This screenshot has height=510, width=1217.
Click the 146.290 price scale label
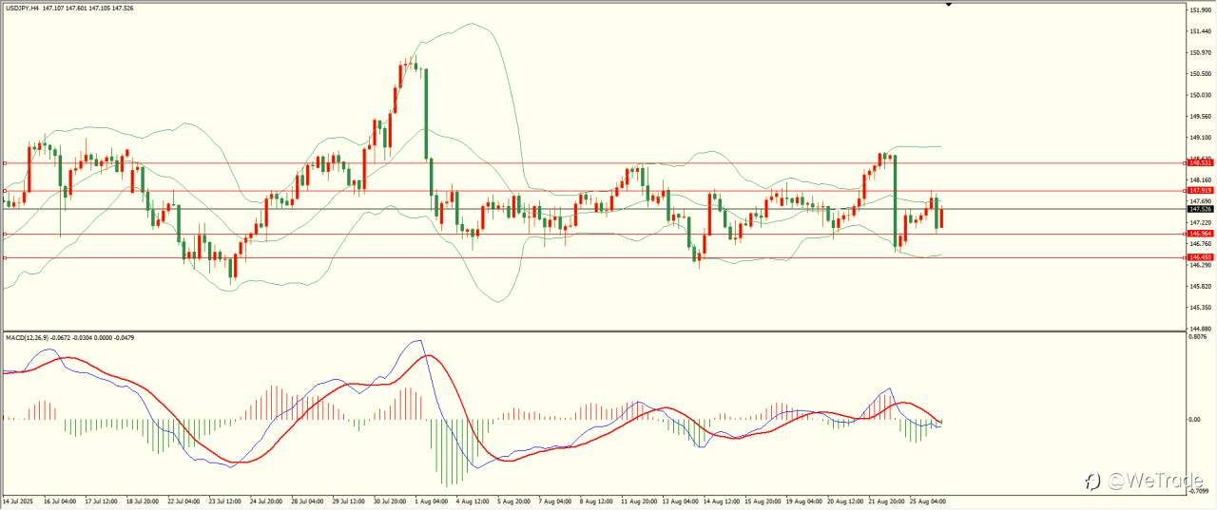[1200, 265]
